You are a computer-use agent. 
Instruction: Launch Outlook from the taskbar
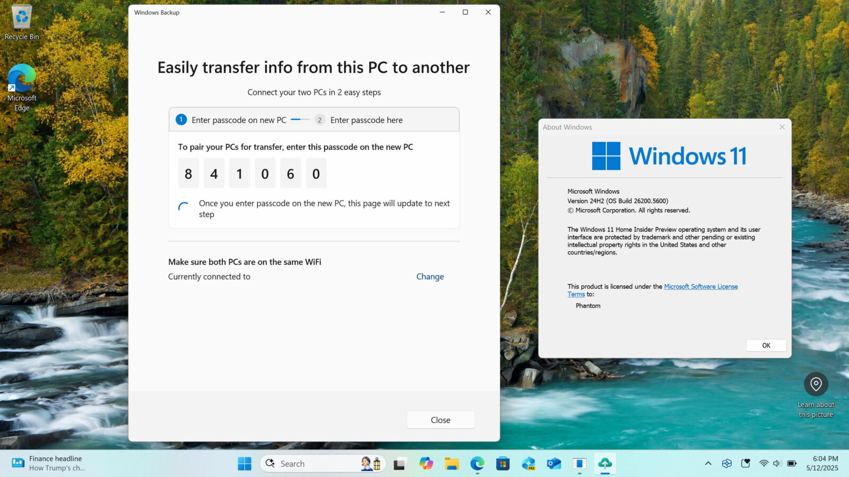coord(553,464)
